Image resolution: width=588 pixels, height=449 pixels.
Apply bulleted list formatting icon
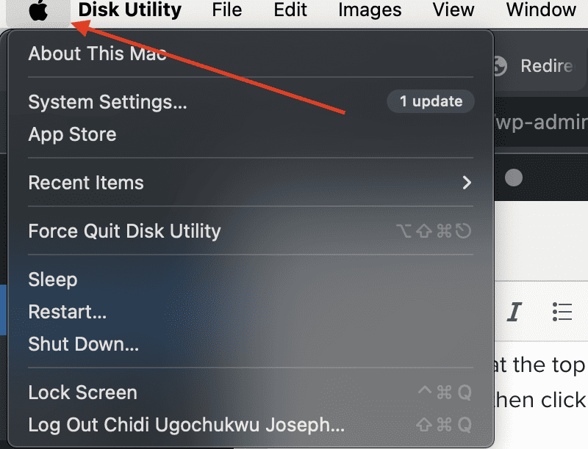pos(562,312)
